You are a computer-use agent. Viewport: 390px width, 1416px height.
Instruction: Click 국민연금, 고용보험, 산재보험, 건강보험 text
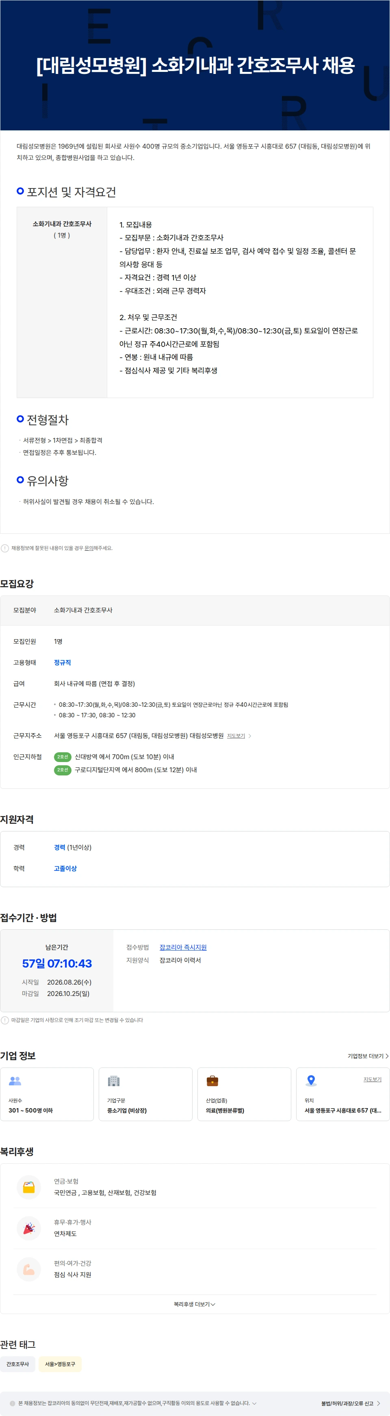coord(105,1193)
